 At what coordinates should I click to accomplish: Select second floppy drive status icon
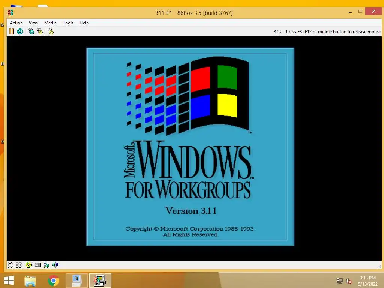click(x=19, y=265)
